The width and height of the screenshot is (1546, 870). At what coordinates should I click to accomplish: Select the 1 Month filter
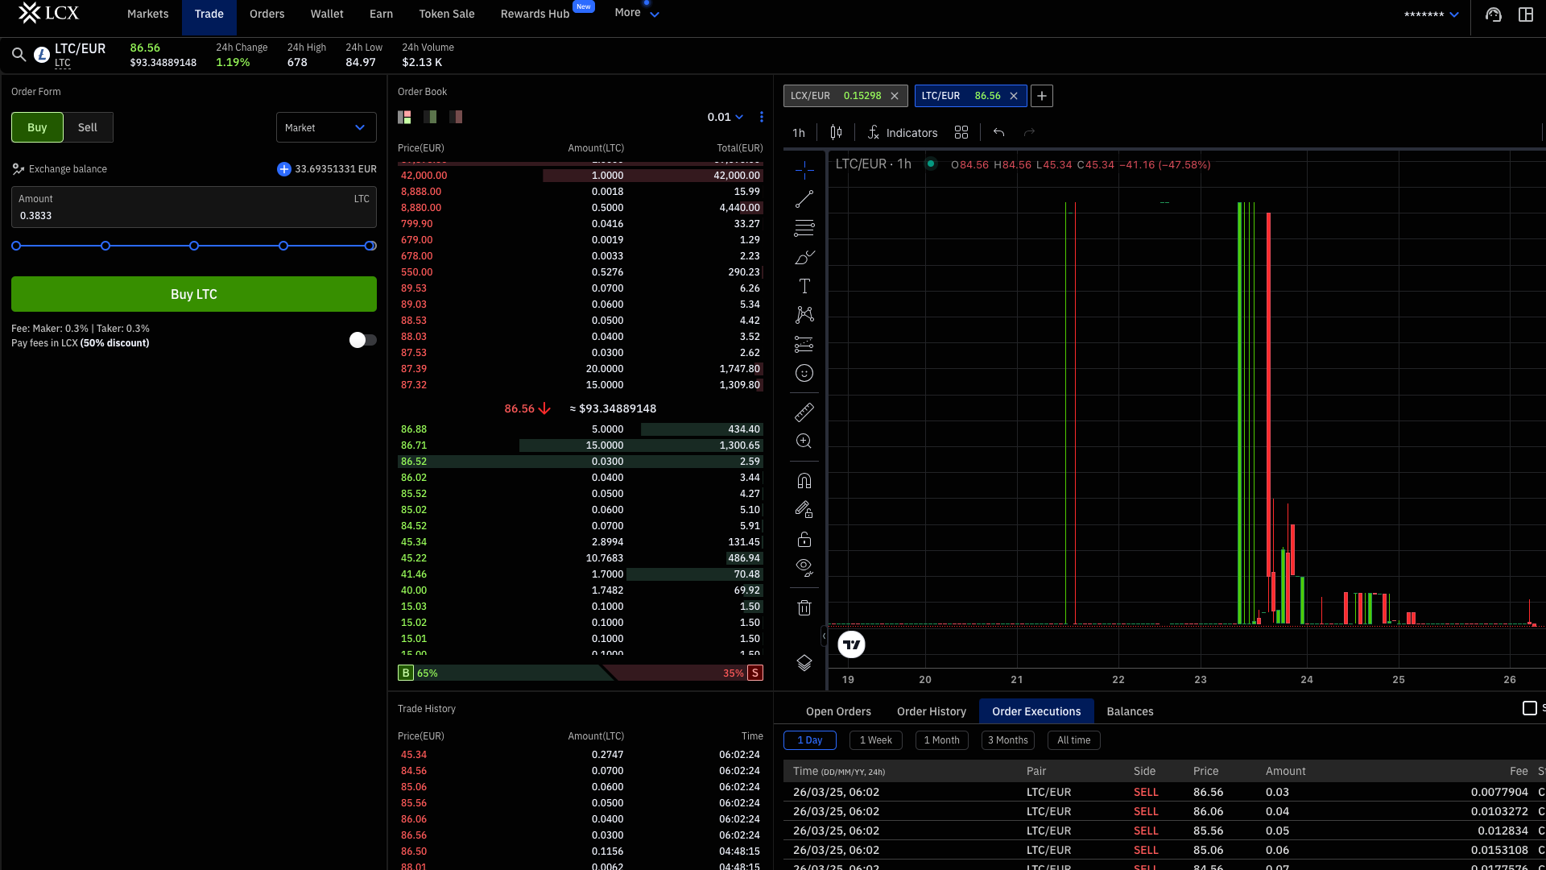[x=942, y=740]
